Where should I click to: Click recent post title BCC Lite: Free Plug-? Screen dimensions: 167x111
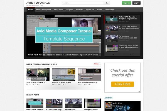coord(54,110)
